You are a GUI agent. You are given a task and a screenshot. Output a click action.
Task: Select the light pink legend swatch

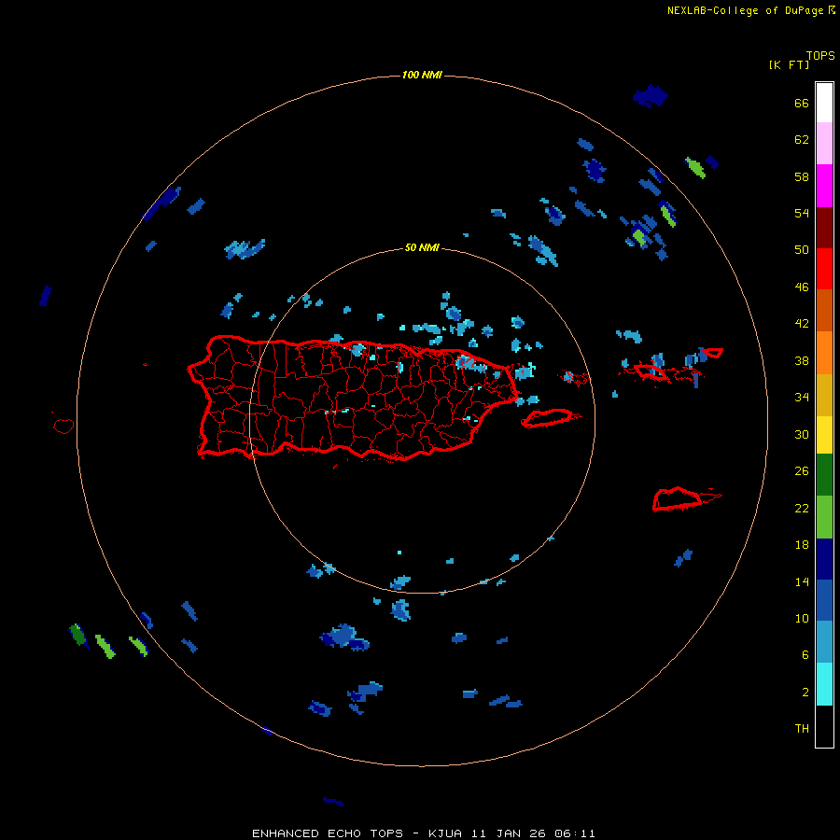(x=824, y=144)
